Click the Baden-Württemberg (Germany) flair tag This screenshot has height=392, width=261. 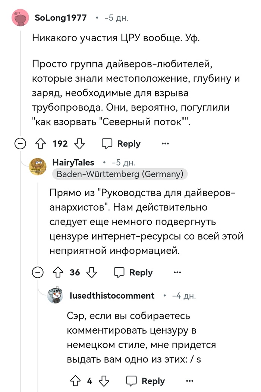click(120, 174)
